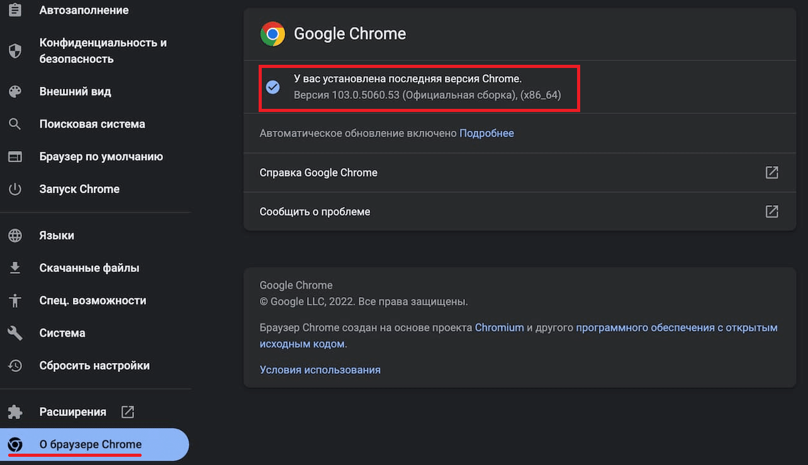This screenshot has height=465, width=808.
Task: Open the Подробнее link about automatic updates
Action: pyautogui.click(x=486, y=133)
